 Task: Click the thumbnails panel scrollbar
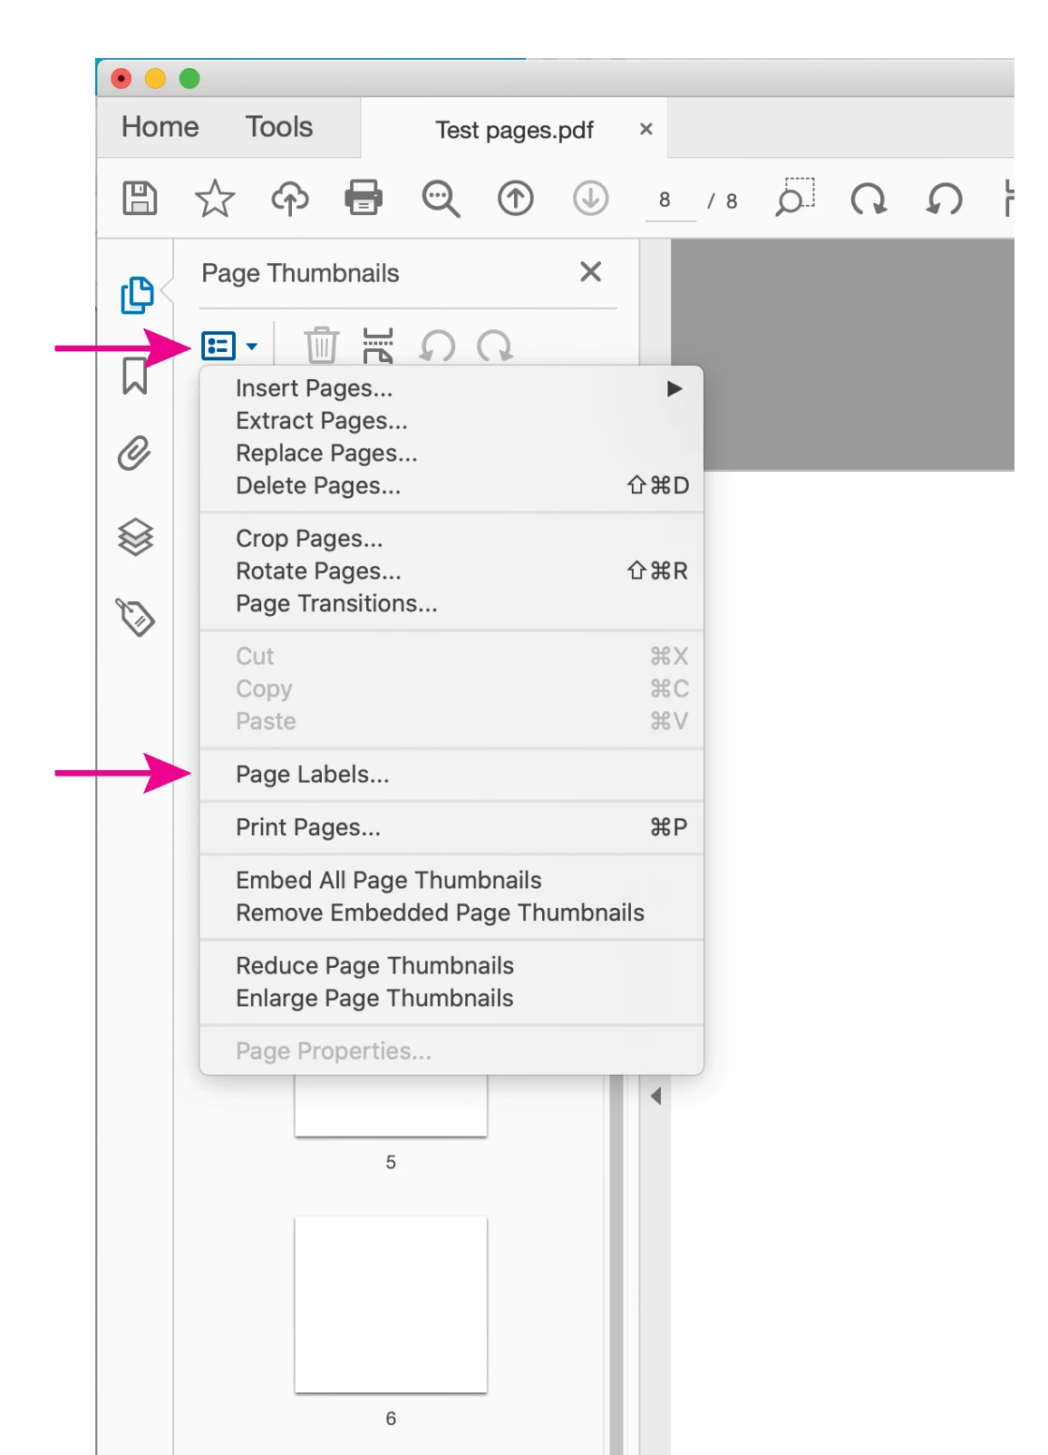tap(616, 1265)
